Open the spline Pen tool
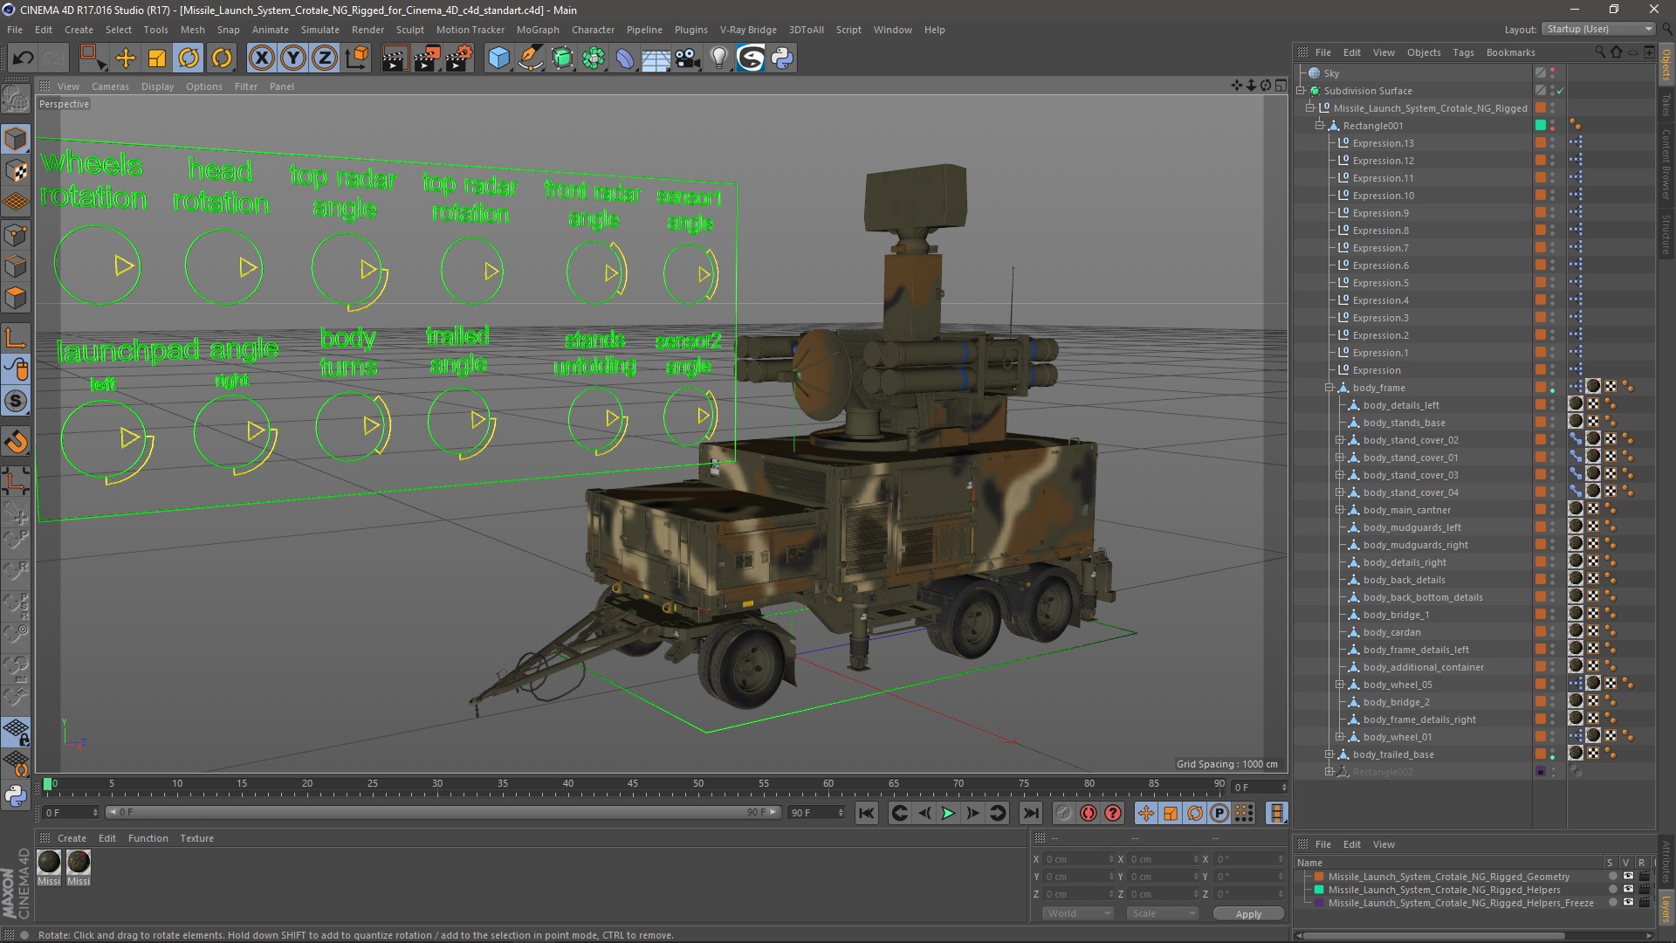 (530, 59)
